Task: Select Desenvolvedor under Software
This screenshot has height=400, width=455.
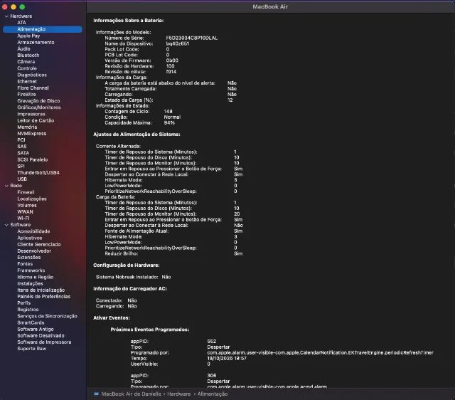Action: point(34,251)
